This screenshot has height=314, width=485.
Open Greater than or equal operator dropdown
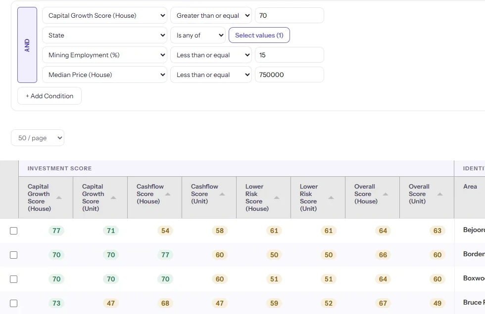coord(211,15)
